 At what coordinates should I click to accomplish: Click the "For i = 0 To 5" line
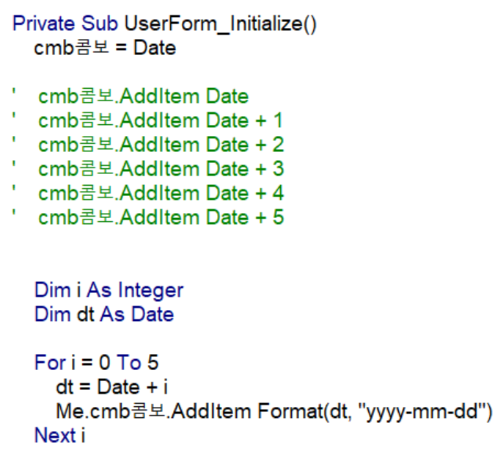[96, 363]
